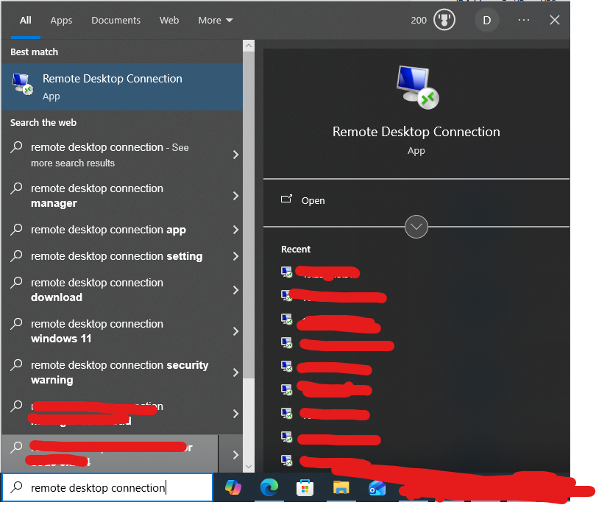The width and height of the screenshot is (596, 505).
Task: Click search icon beside 'remote desktop connection manager'
Action: [16, 188]
